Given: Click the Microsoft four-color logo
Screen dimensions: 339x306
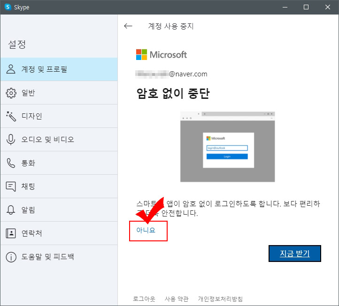Looking at the screenshot, I should (141, 55).
